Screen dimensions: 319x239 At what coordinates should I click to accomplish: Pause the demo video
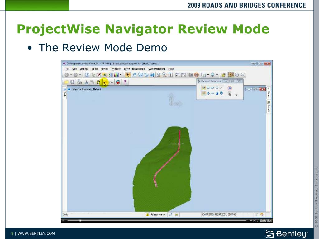point(64,221)
